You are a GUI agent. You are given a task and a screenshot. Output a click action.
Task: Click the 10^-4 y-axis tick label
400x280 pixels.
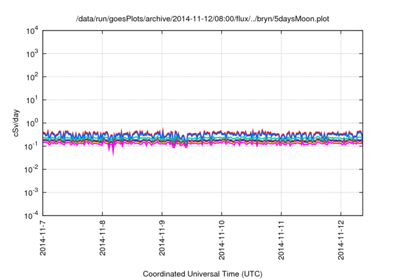click(32, 216)
